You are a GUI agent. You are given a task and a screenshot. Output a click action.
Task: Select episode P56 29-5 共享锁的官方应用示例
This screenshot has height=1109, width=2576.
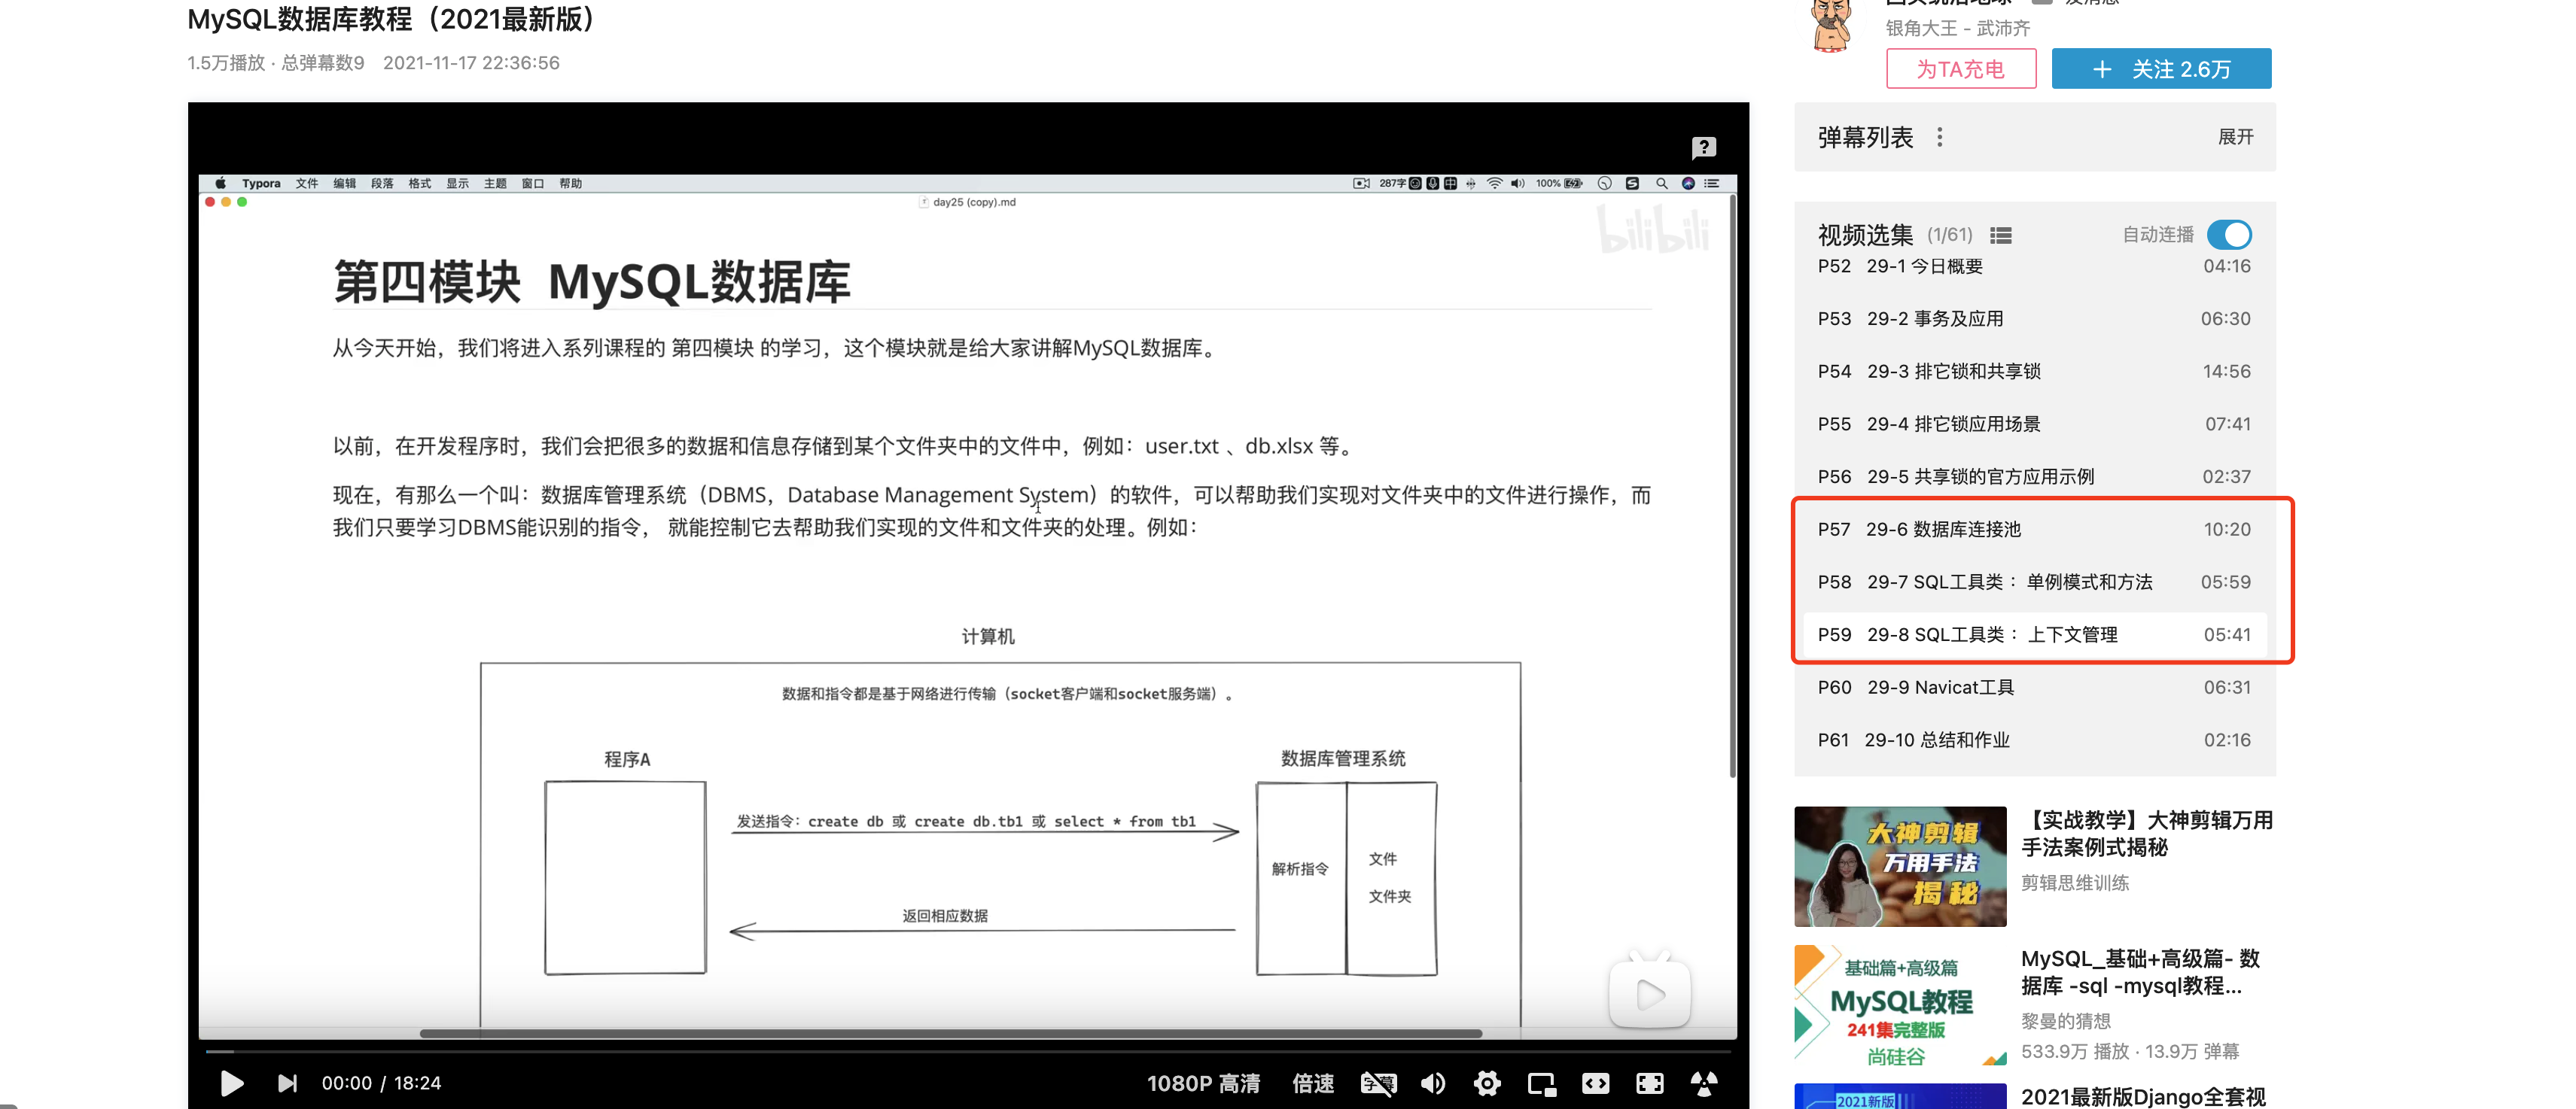(x=2034, y=476)
